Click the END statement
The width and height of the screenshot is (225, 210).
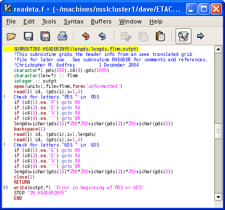(x=18, y=198)
